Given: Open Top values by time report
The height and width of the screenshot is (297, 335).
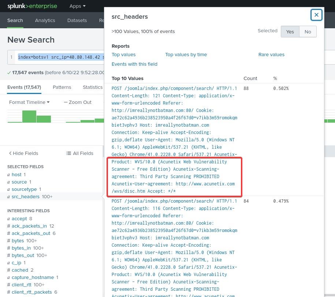Looking at the screenshot, I should click(x=186, y=55).
